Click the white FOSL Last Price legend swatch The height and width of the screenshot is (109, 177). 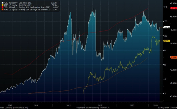pos(2,3)
